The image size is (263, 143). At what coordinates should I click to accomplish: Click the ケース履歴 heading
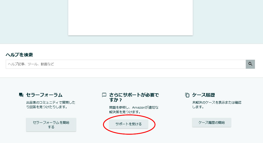203,95
